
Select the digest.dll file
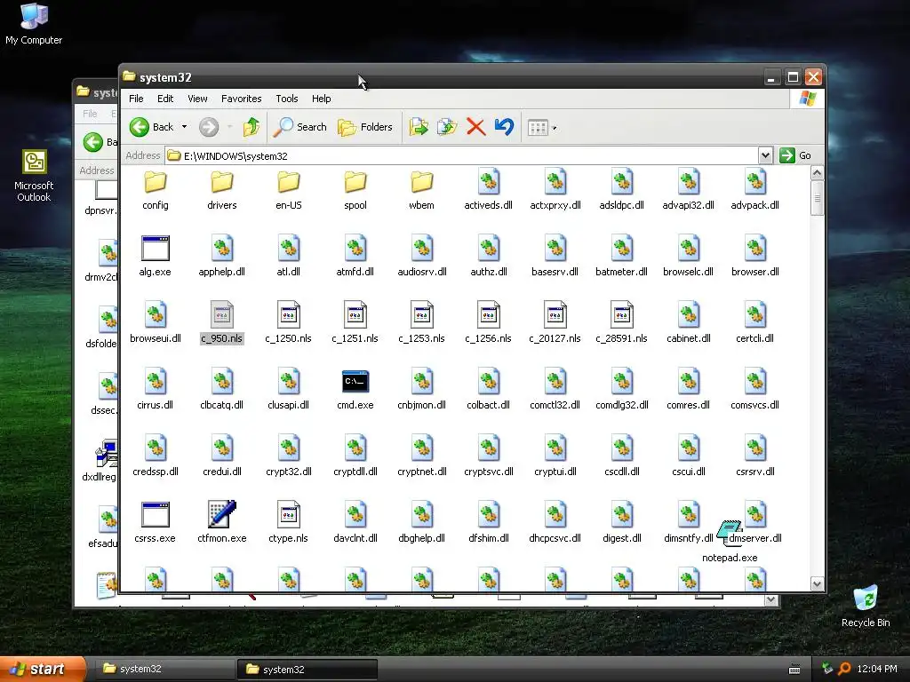pyautogui.click(x=621, y=522)
